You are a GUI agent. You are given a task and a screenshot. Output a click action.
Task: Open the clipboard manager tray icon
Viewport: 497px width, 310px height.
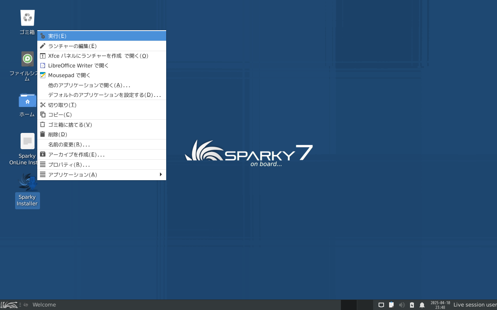pyautogui.click(x=391, y=305)
